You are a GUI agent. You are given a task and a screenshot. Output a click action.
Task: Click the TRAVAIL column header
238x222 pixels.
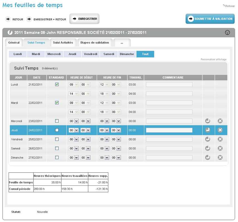pos(135,78)
